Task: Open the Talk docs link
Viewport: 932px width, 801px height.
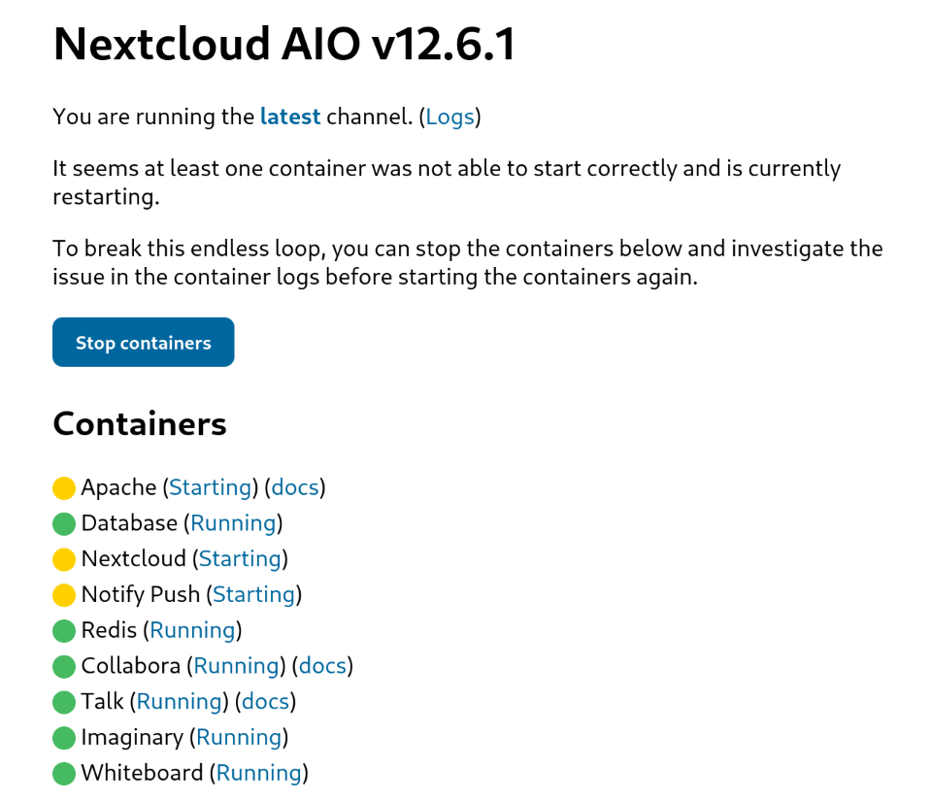Action: coord(265,702)
